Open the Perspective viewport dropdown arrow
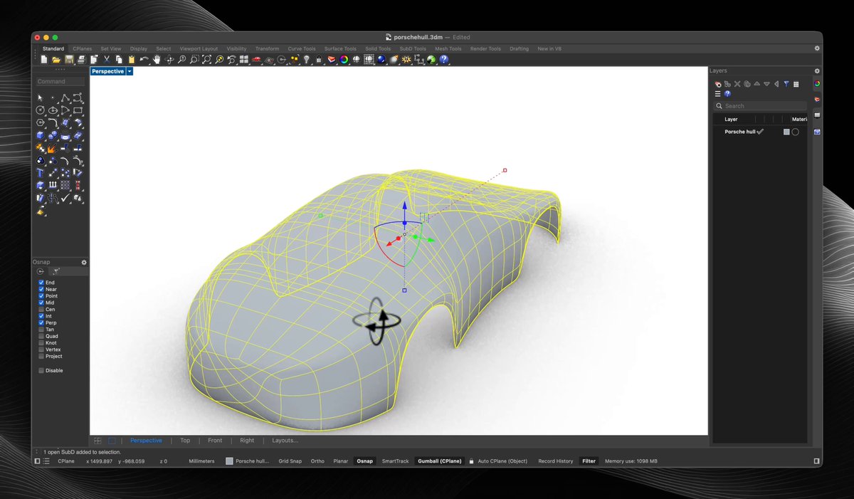 [130, 71]
